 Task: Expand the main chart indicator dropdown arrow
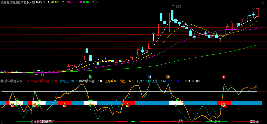pyautogui.click(x=34, y=2)
